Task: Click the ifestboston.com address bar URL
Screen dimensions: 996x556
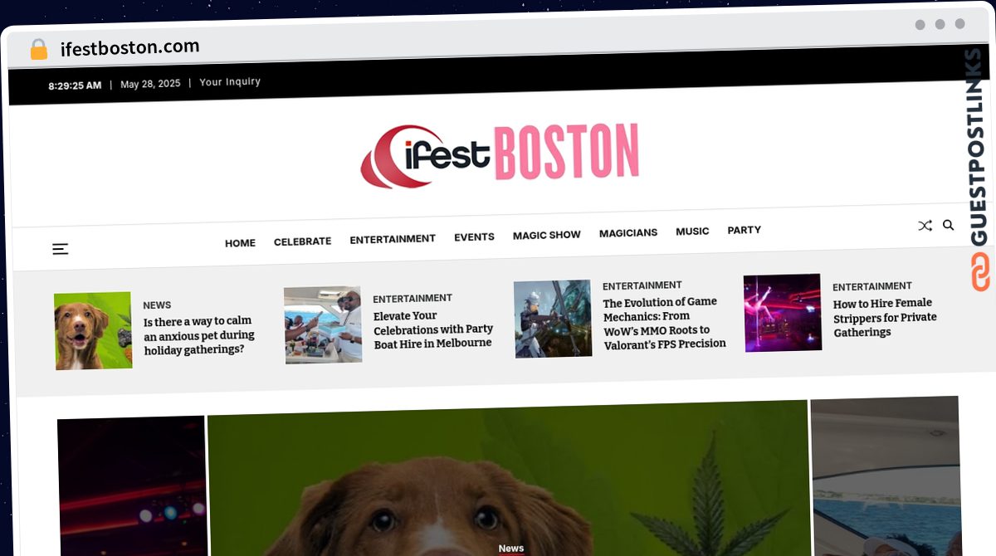Action: click(130, 47)
